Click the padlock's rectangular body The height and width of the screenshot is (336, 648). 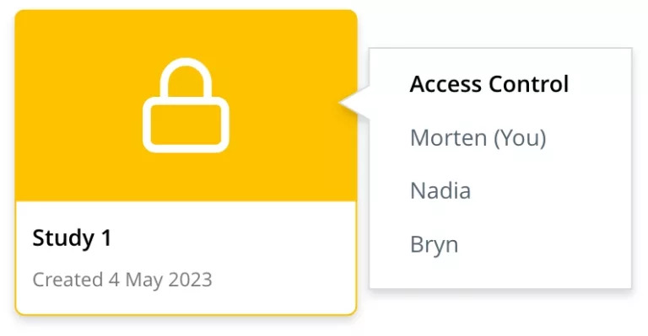coord(186,125)
